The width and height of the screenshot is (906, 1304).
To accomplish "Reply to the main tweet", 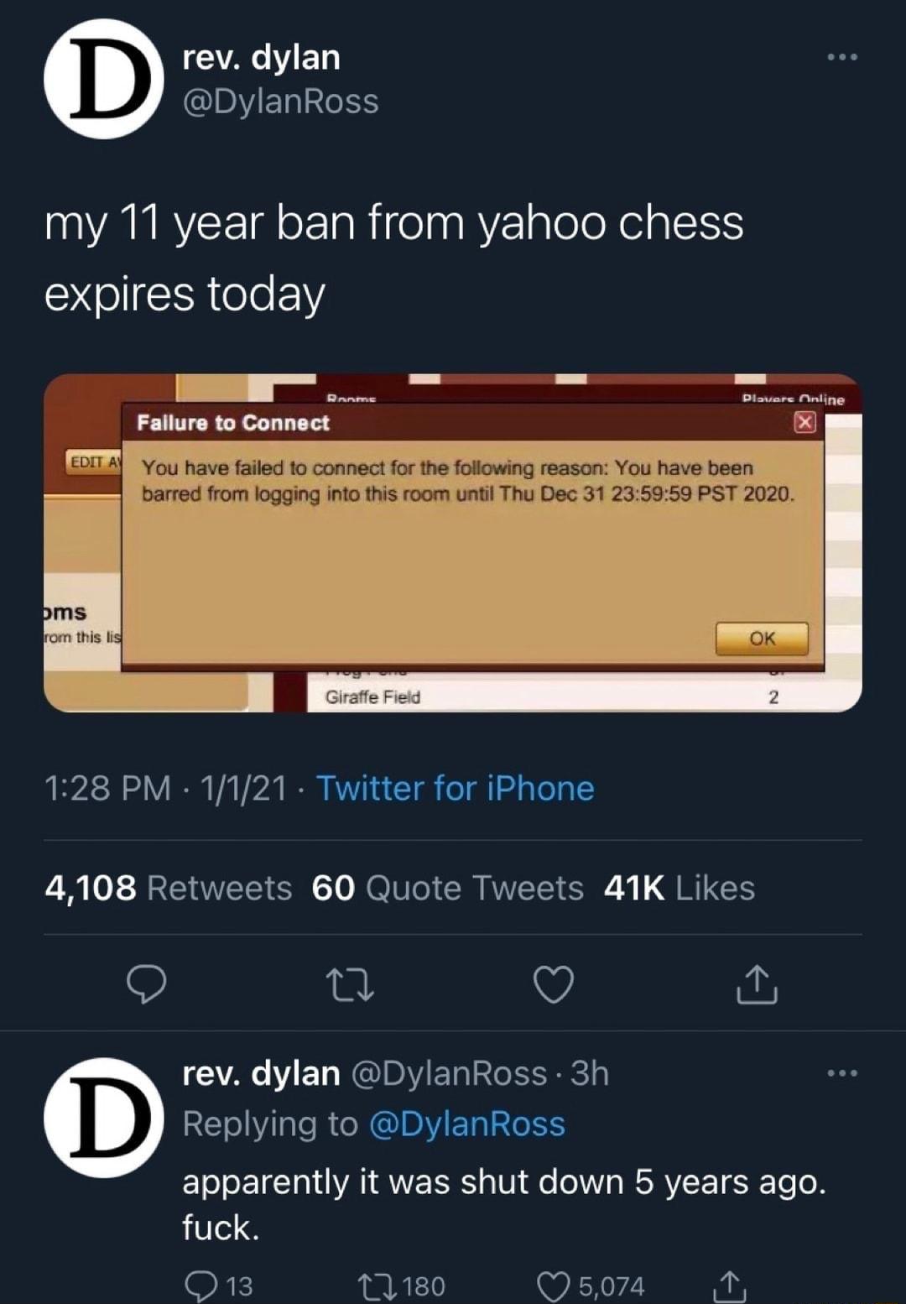I will pyautogui.click(x=146, y=984).
